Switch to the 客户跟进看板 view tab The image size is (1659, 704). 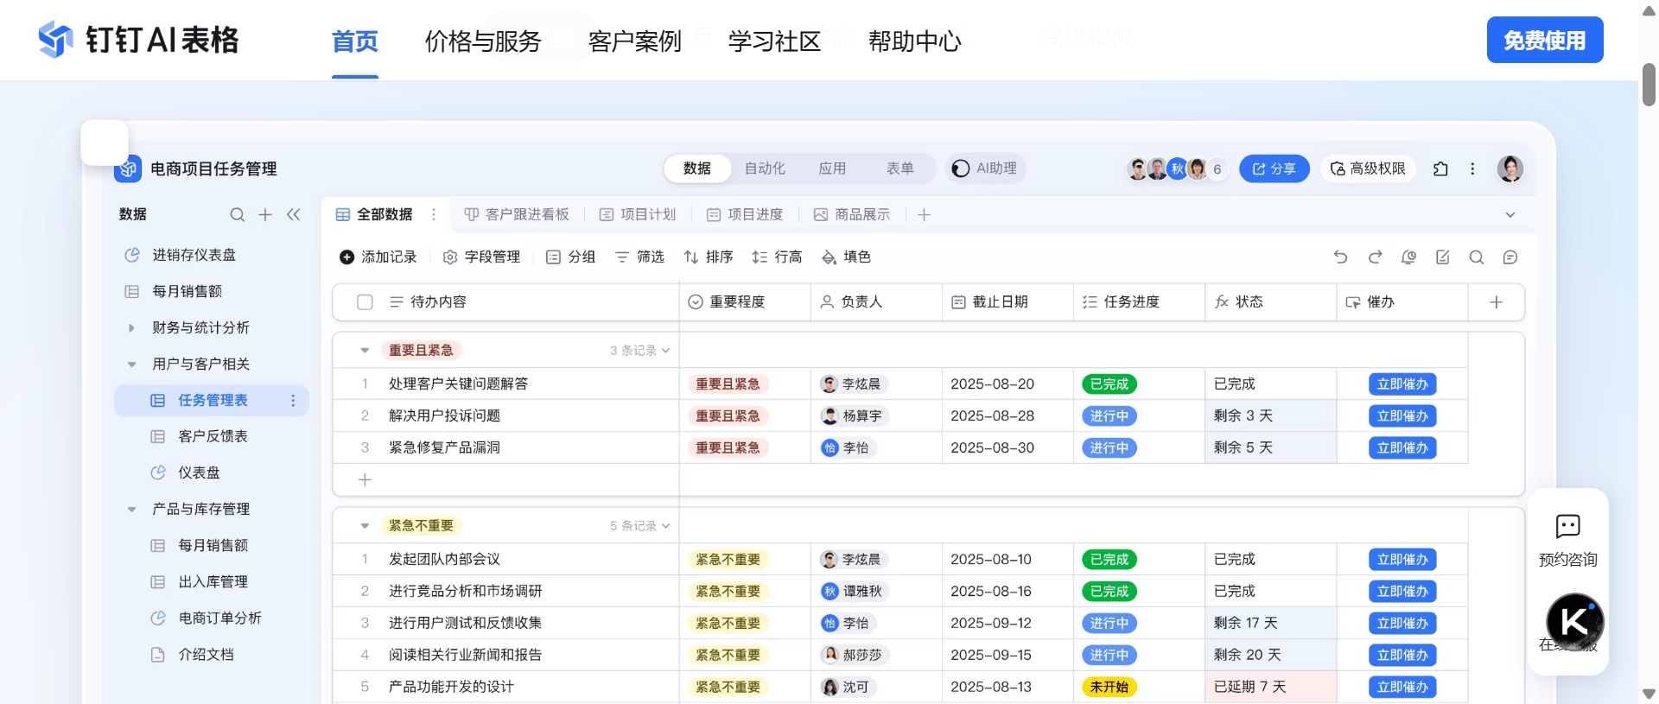pos(517,214)
